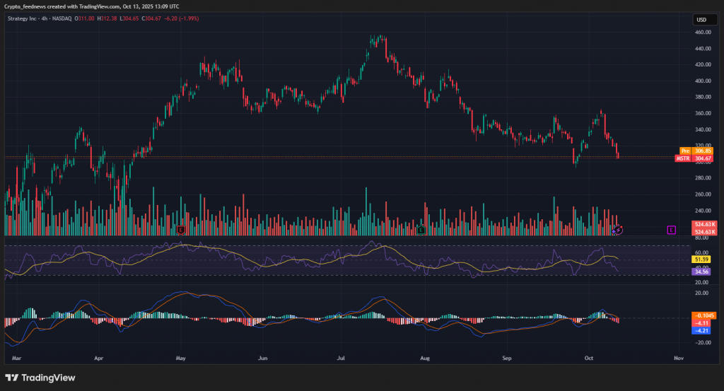
Task: Click the yellow RSI 51.59 value label
Action: tap(701, 259)
